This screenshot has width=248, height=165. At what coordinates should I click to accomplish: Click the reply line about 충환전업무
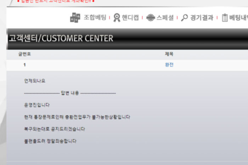pos(77,117)
